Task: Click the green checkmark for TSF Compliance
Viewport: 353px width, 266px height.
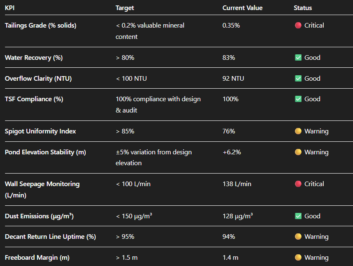Action: pos(298,99)
